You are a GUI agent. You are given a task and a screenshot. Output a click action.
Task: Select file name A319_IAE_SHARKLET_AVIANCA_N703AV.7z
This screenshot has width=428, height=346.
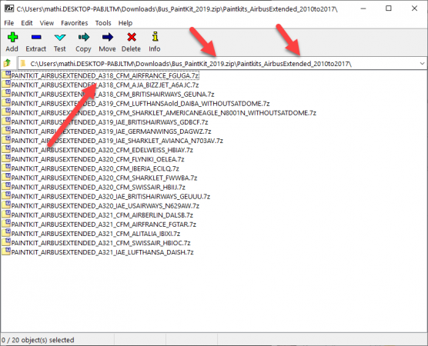[117, 141]
